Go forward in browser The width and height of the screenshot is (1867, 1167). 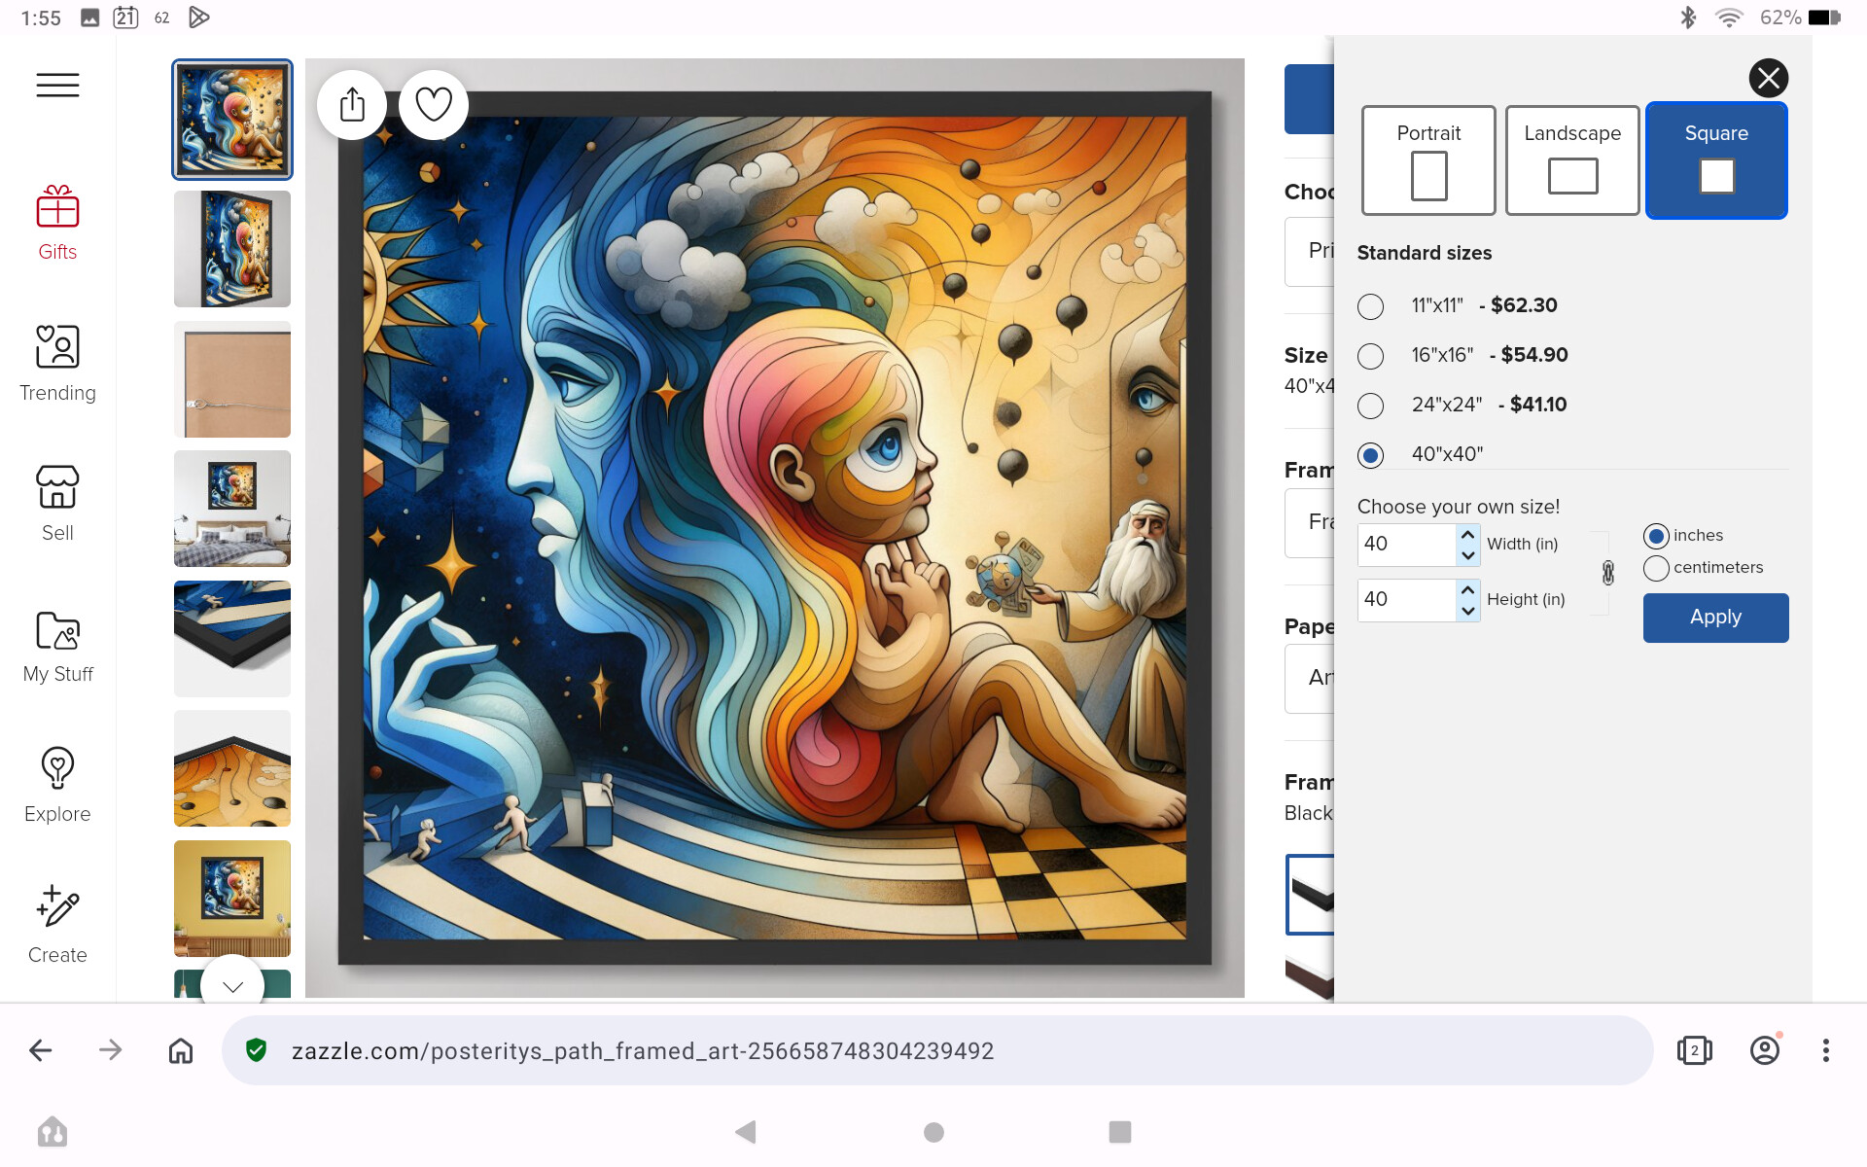point(111,1050)
